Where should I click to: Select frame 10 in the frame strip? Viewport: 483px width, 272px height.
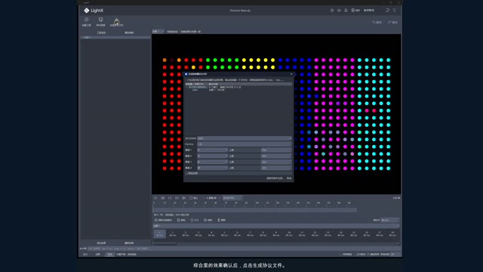289,233
